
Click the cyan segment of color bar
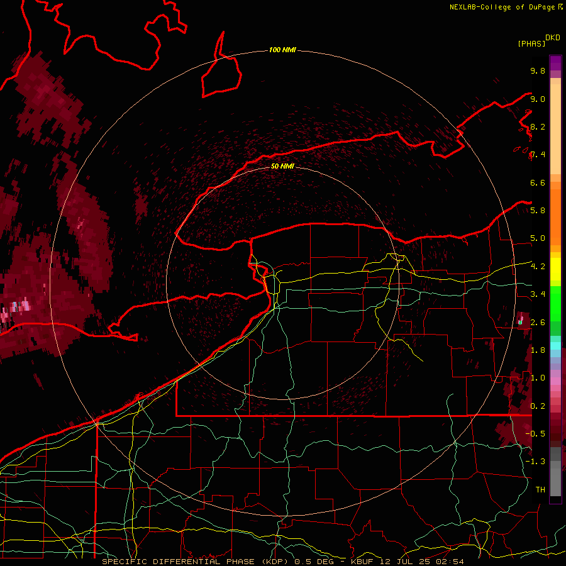click(555, 346)
